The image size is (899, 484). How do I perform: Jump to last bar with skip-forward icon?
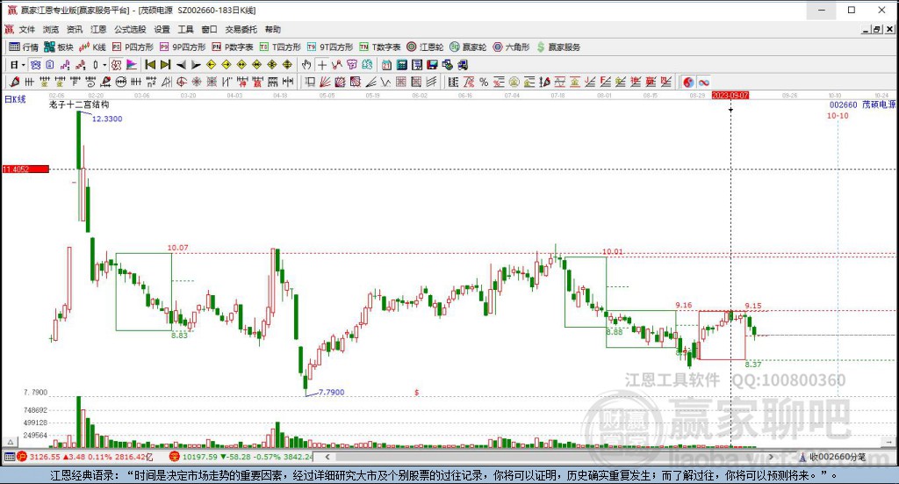click(165, 65)
